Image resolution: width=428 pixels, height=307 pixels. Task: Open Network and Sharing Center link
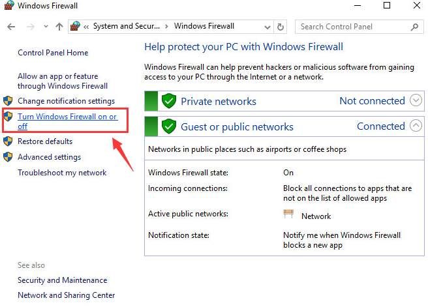click(66, 295)
